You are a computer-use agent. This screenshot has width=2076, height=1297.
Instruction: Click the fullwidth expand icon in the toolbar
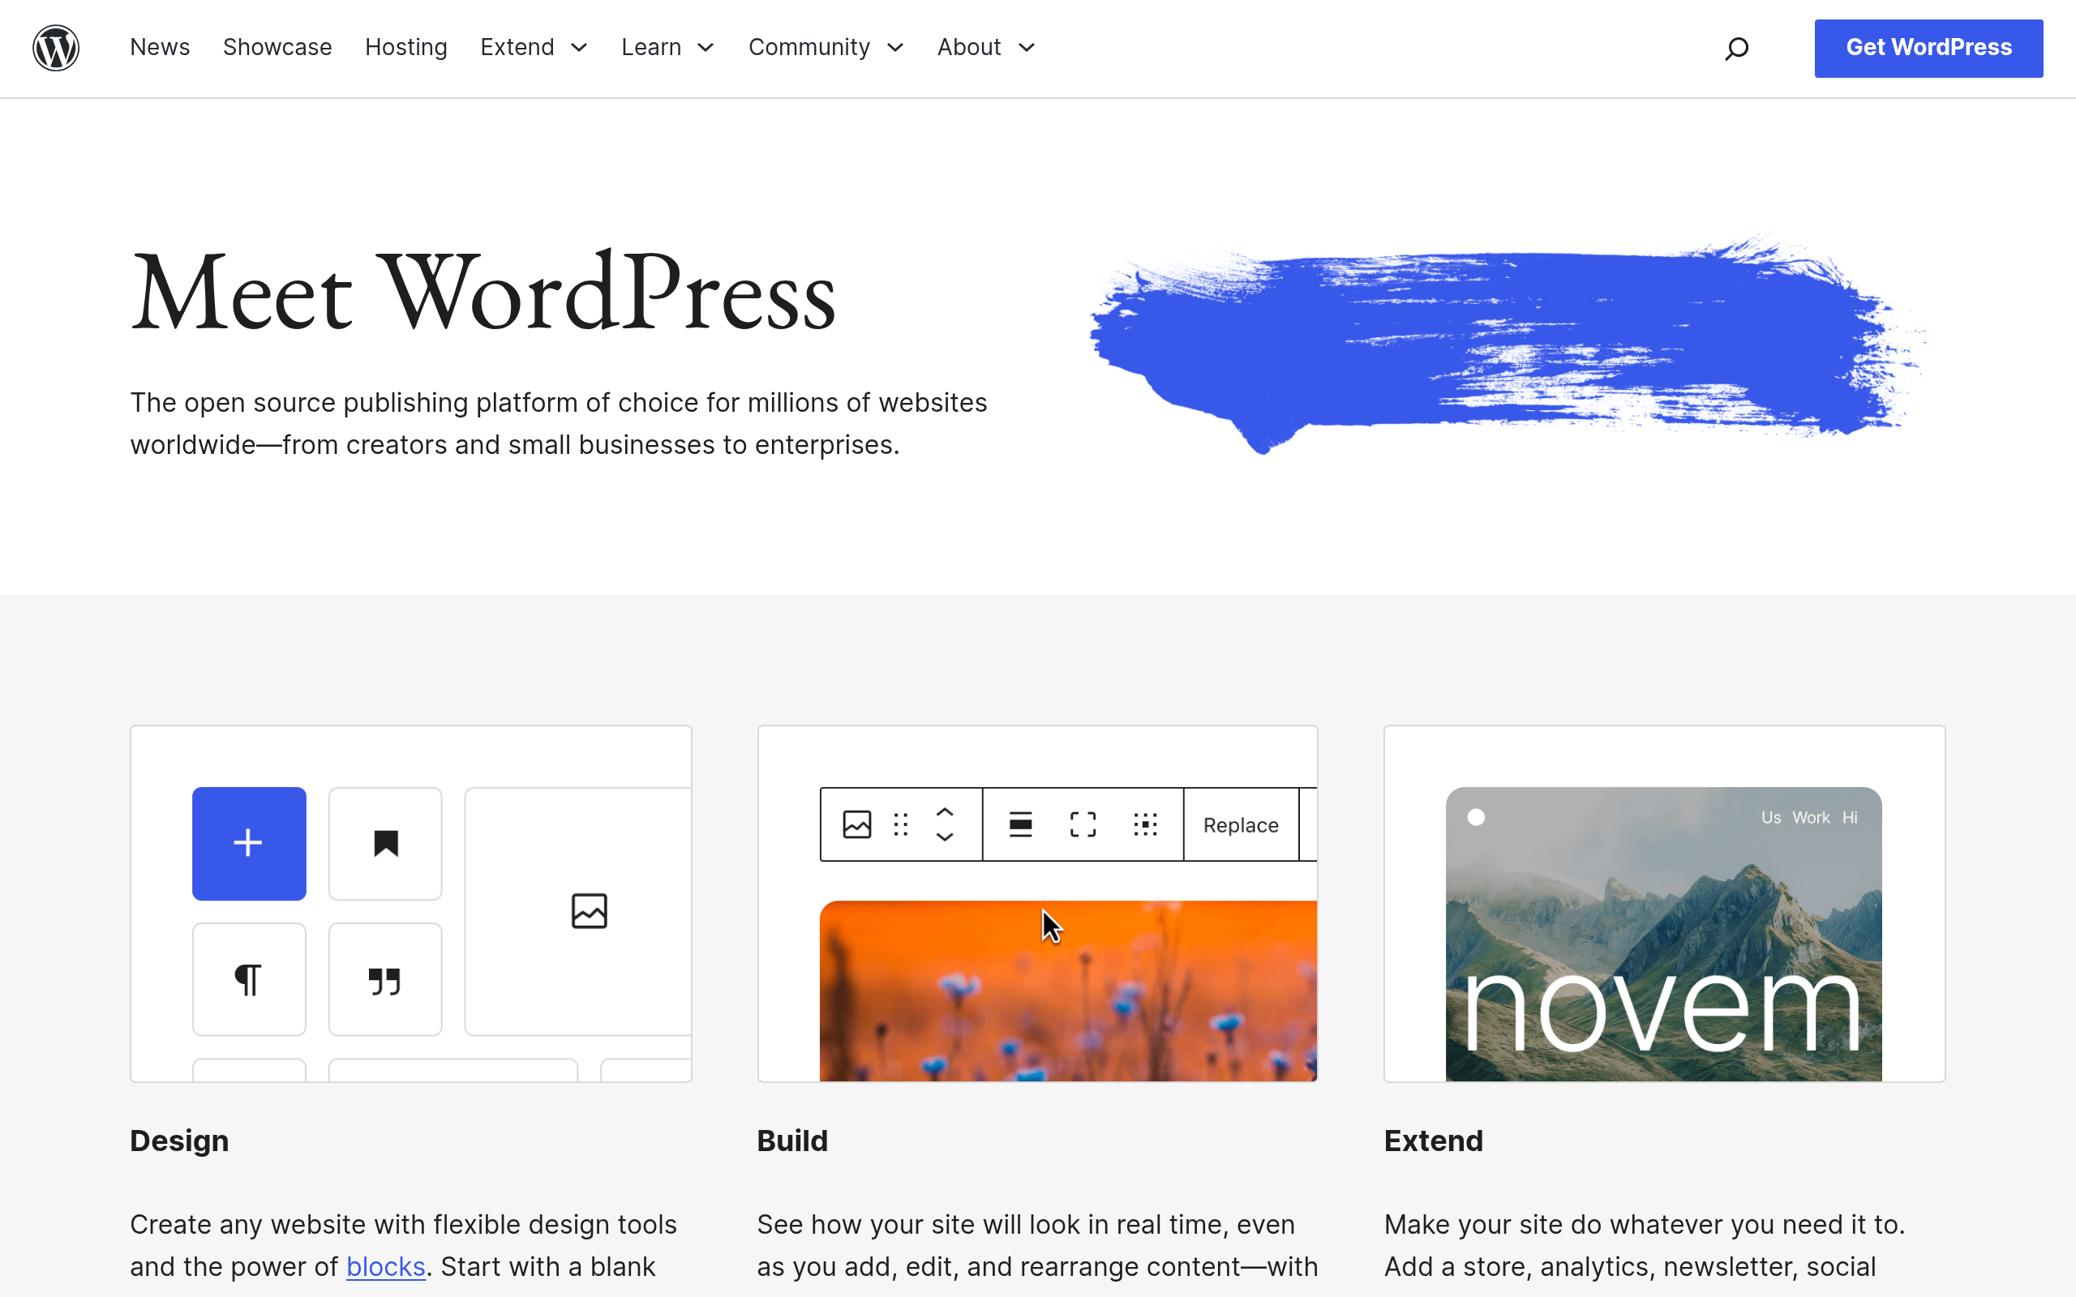1083,824
